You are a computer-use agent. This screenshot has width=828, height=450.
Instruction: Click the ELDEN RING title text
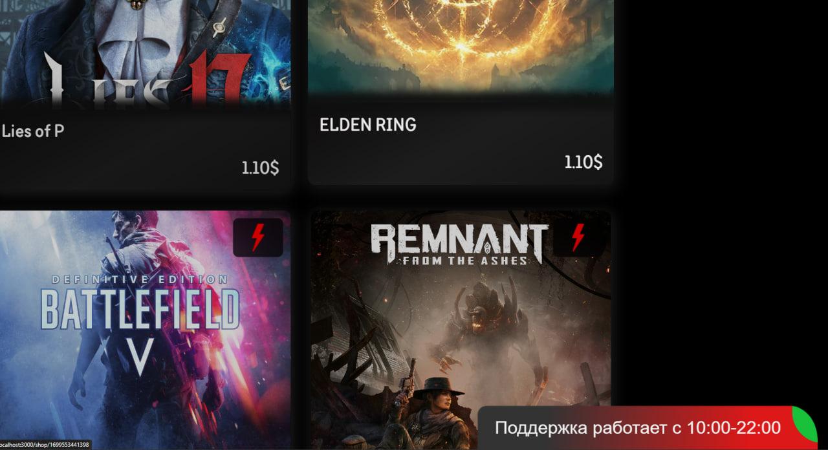coord(367,125)
